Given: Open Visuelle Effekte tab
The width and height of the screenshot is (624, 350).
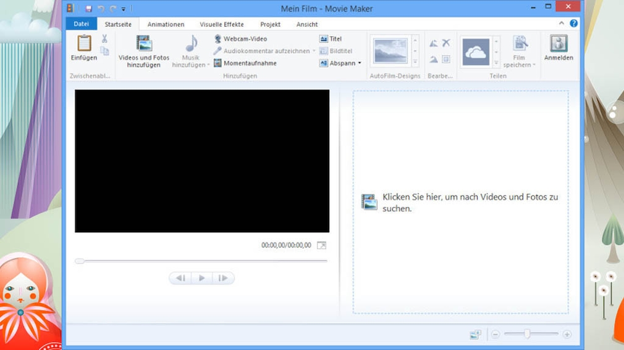Looking at the screenshot, I should click(x=222, y=24).
